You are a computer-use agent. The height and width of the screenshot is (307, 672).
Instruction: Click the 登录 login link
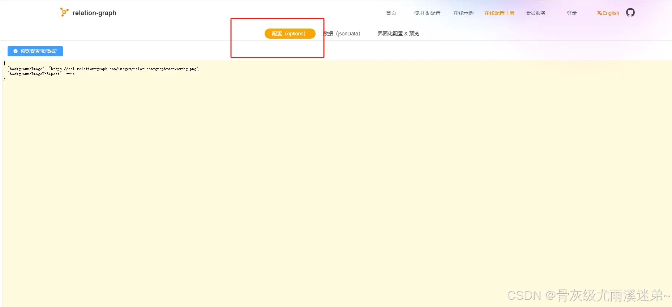[x=572, y=13]
